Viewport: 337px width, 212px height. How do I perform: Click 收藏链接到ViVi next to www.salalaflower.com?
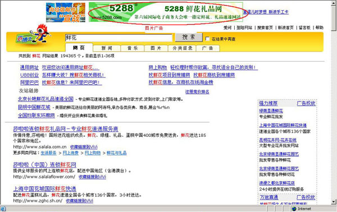pos(93,177)
